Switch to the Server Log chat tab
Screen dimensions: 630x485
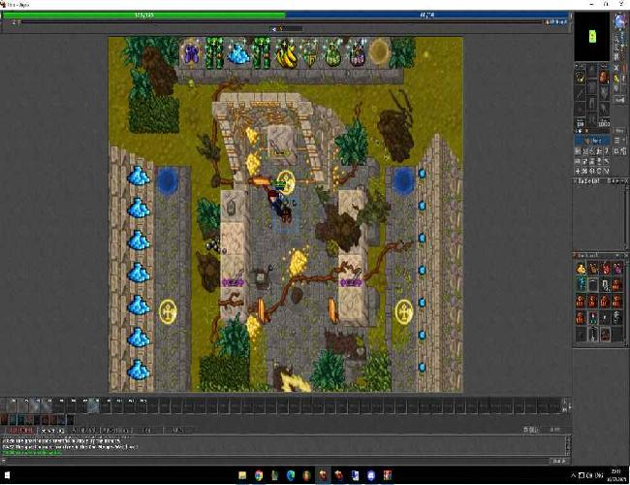click(52, 431)
